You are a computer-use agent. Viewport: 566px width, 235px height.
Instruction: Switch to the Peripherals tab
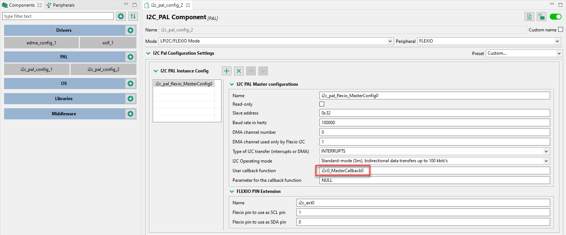pyautogui.click(x=61, y=5)
